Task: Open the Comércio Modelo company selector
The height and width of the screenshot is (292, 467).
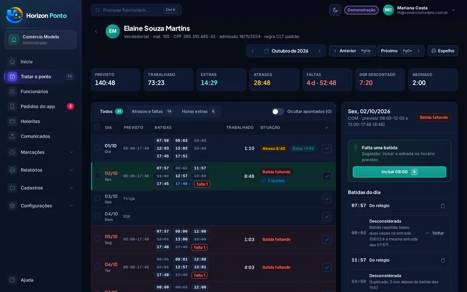Action: tap(40, 39)
